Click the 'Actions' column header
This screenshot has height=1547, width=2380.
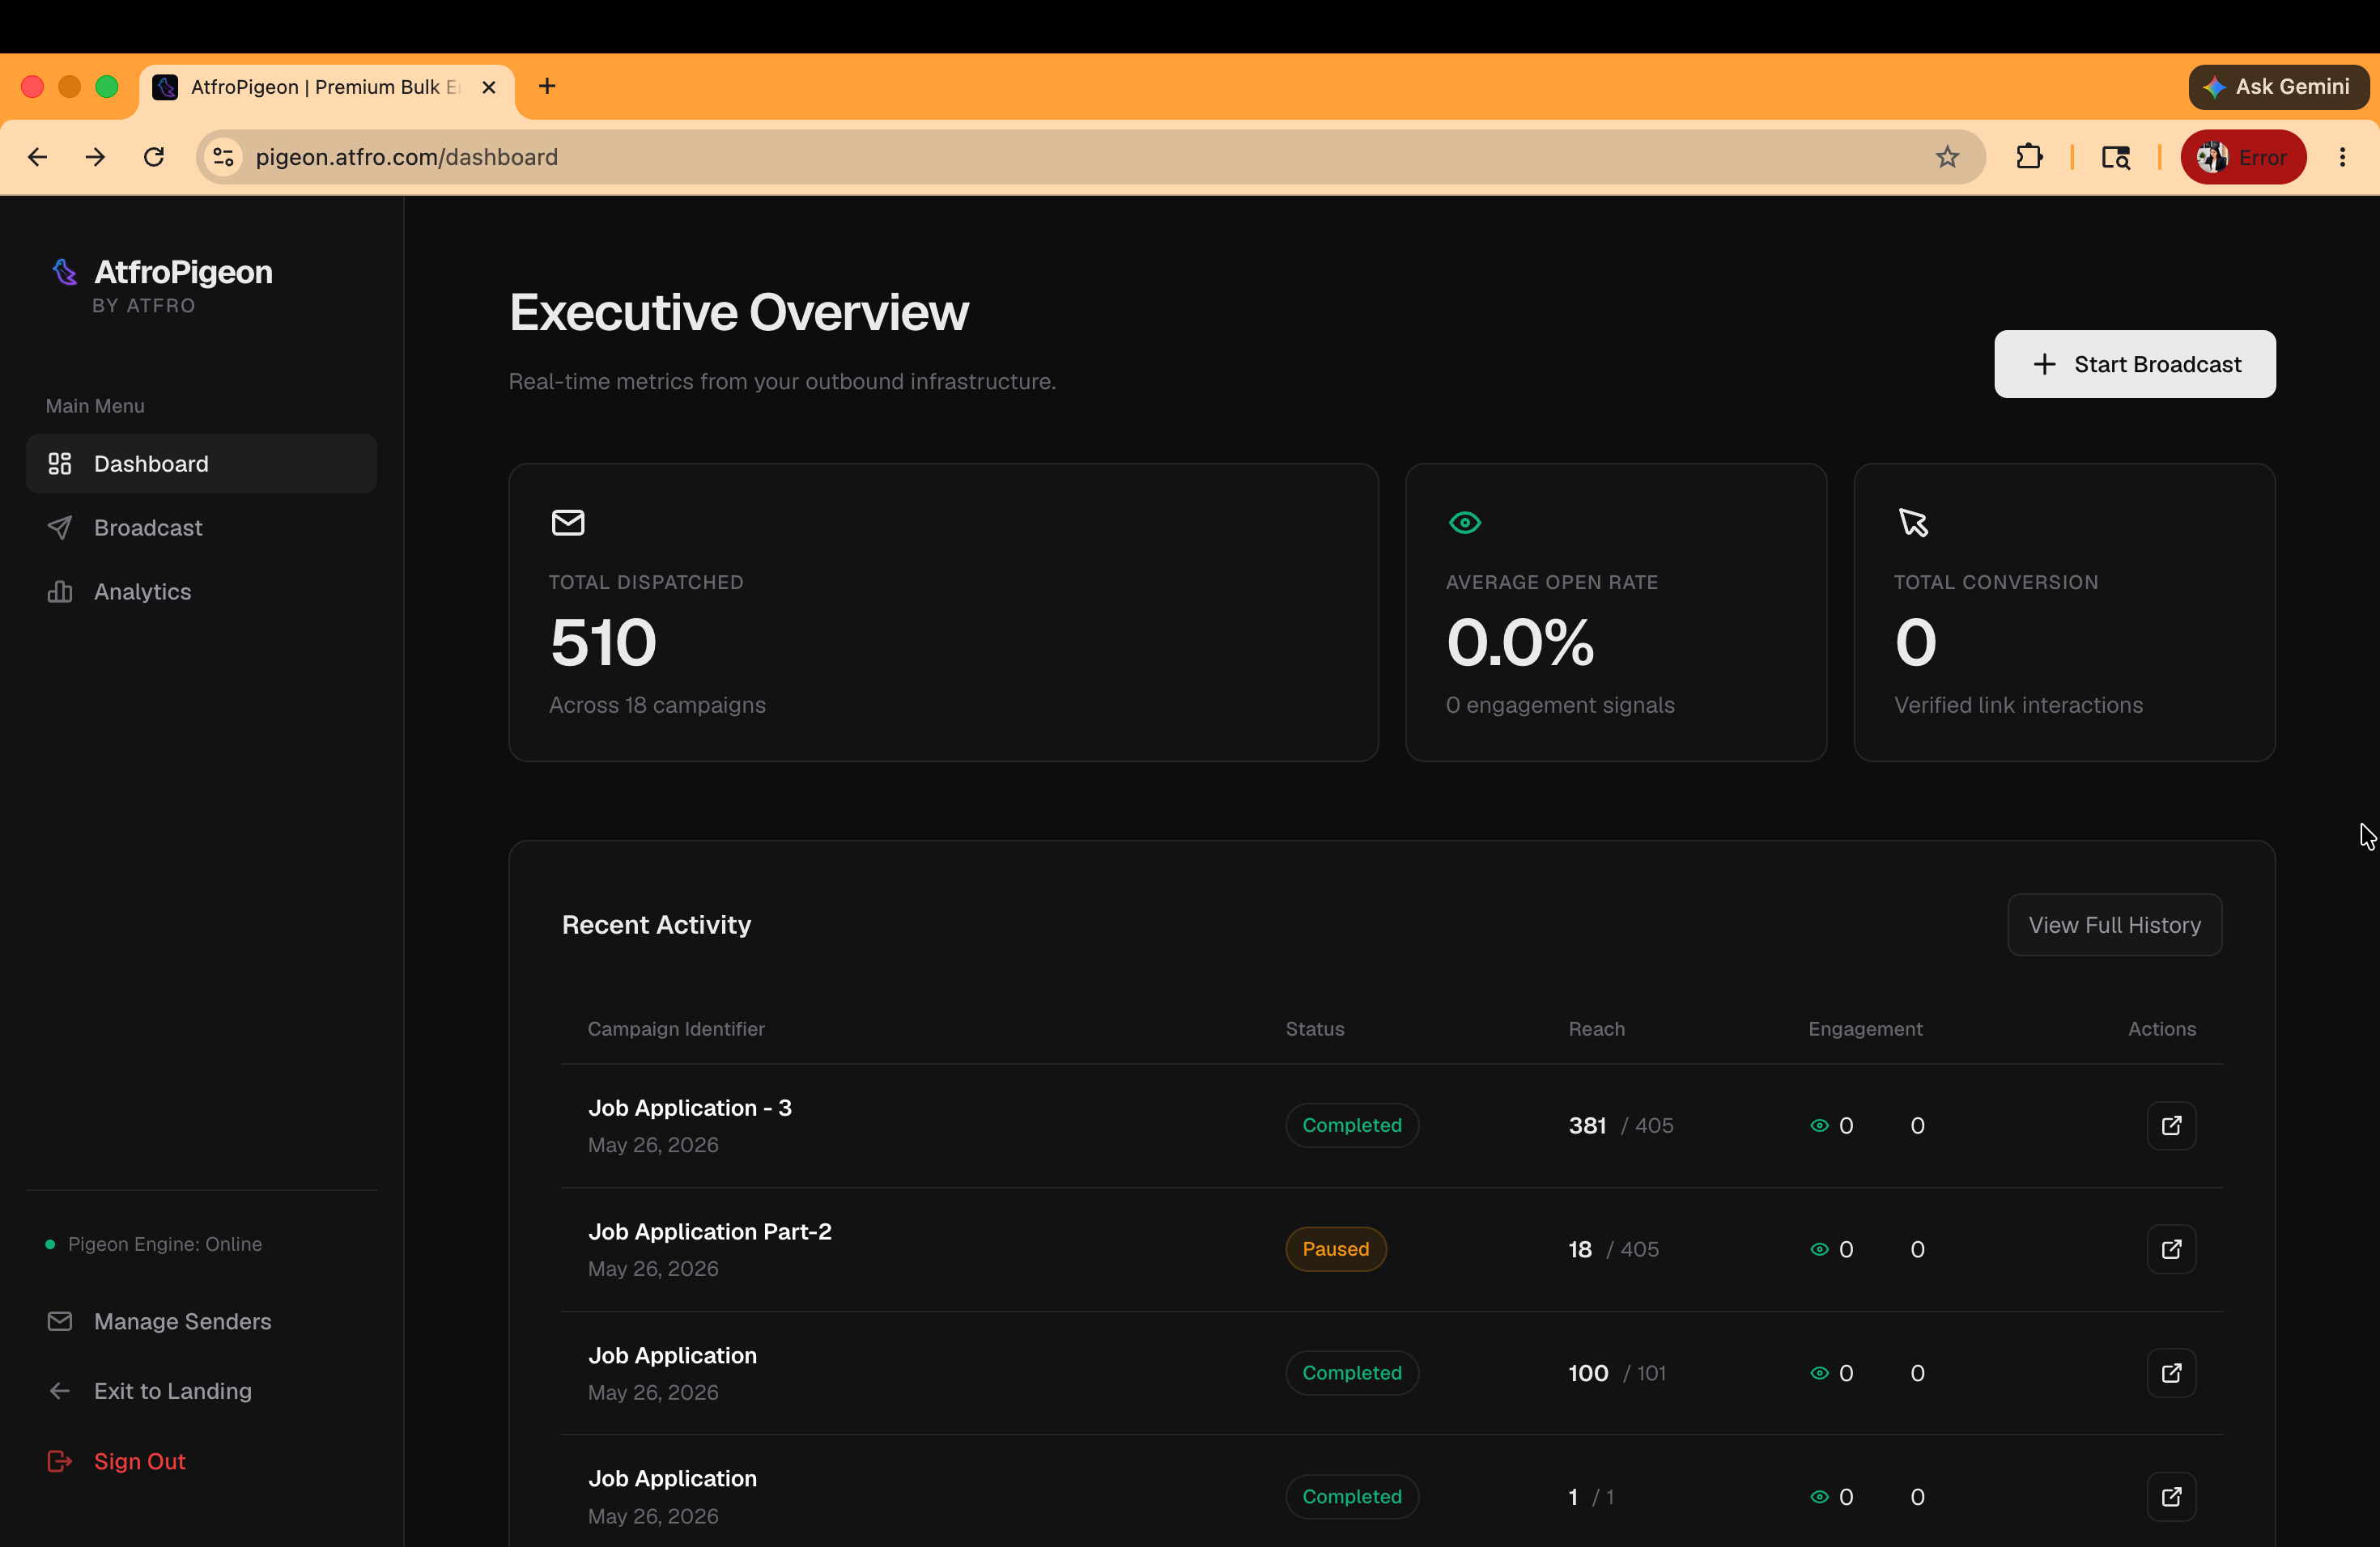(2162, 1028)
